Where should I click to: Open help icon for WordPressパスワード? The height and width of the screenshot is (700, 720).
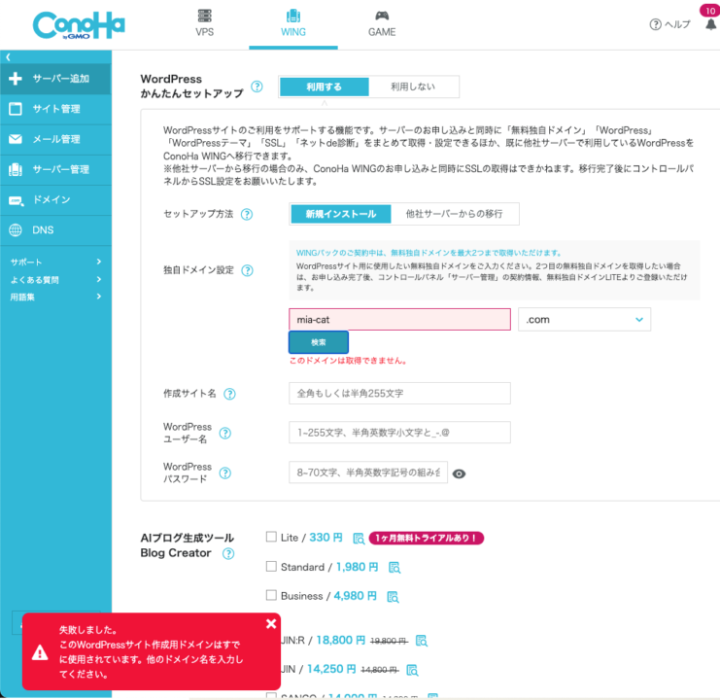point(225,473)
